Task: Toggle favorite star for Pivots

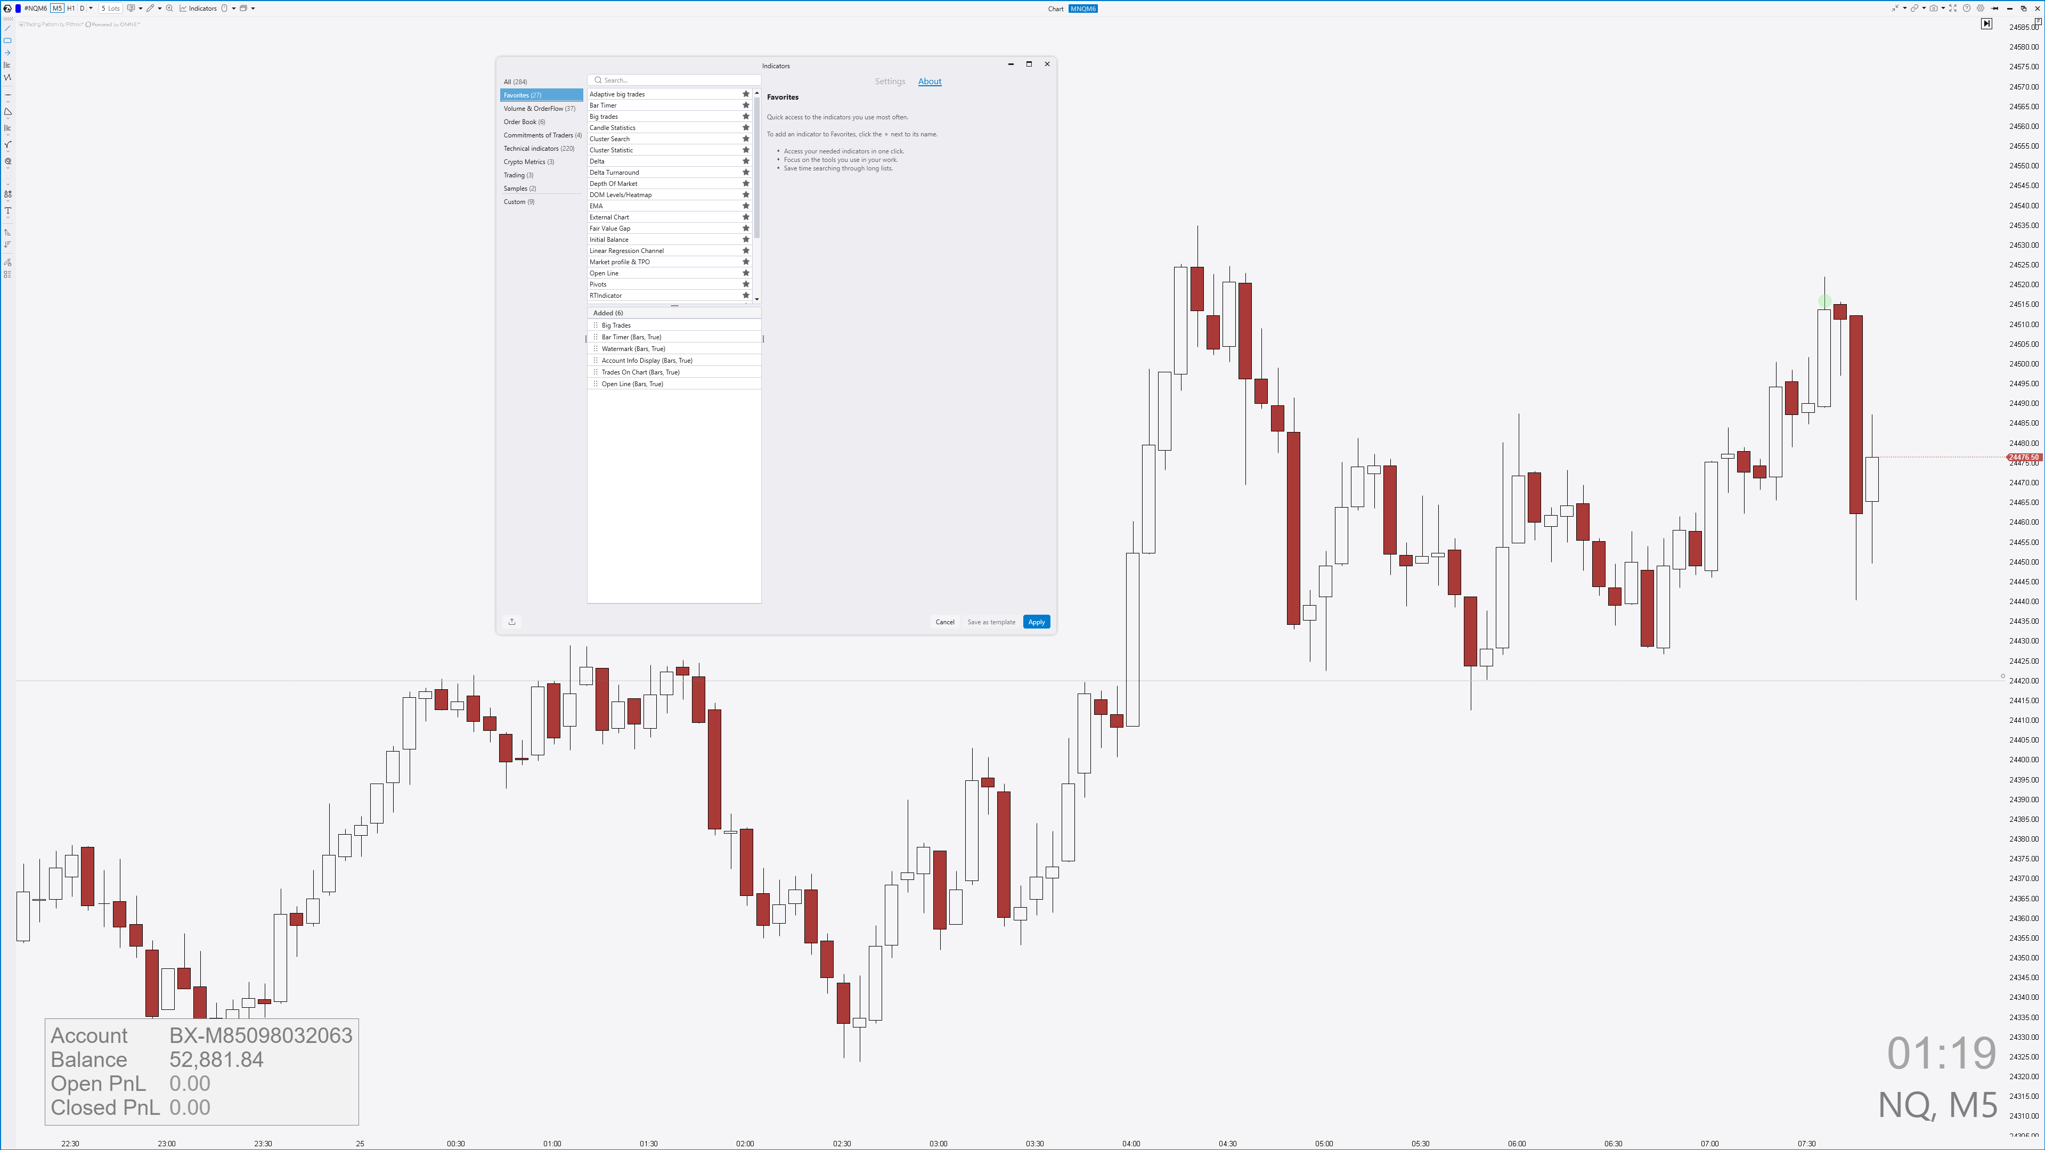Action: [745, 284]
